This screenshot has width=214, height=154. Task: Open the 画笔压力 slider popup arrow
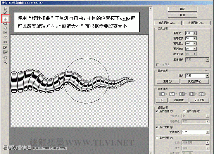pyautogui.click(x=195, y=43)
